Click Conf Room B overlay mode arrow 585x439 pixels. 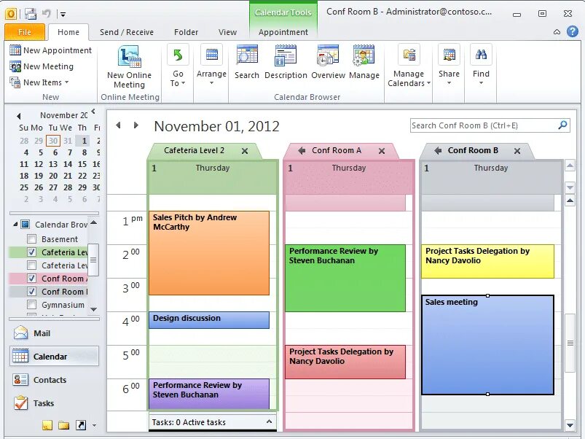click(438, 150)
